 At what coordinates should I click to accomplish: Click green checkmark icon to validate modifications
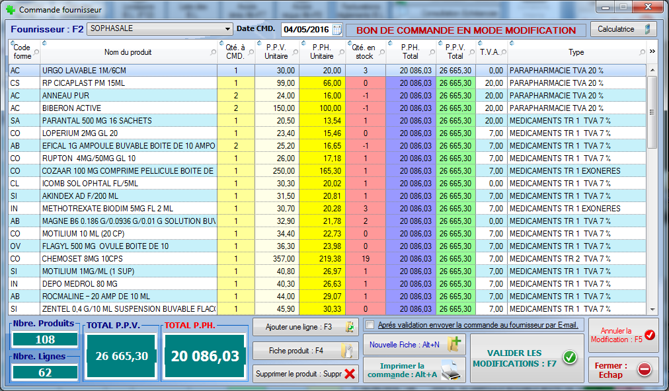coord(569,357)
